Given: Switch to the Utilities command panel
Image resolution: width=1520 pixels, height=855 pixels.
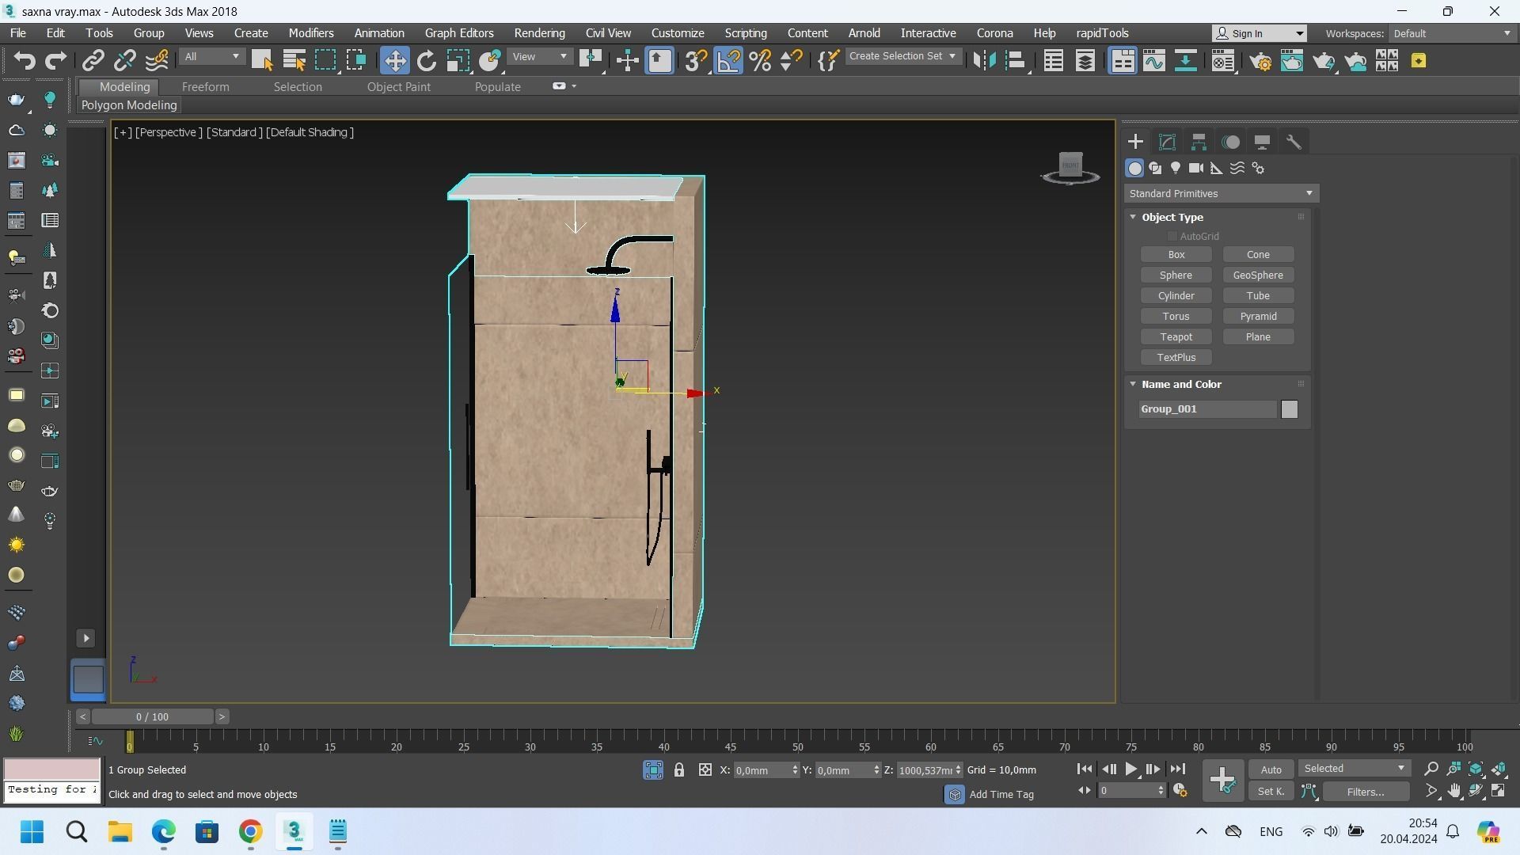Looking at the screenshot, I should [x=1294, y=142].
